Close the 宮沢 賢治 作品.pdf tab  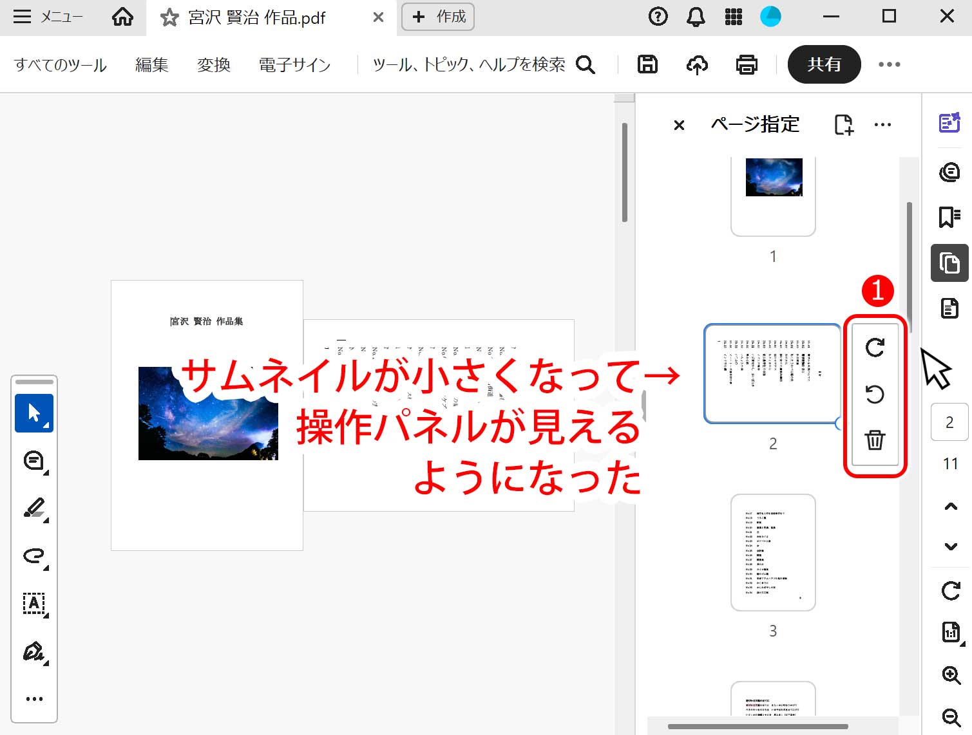coord(379,17)
